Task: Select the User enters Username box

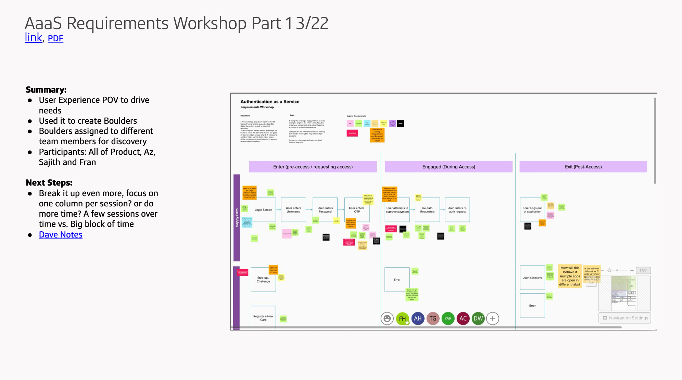Action: point(293,210)
